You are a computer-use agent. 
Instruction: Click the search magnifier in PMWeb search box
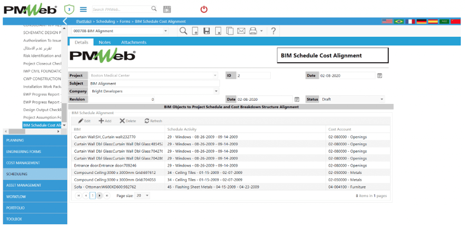coord(154,9)
